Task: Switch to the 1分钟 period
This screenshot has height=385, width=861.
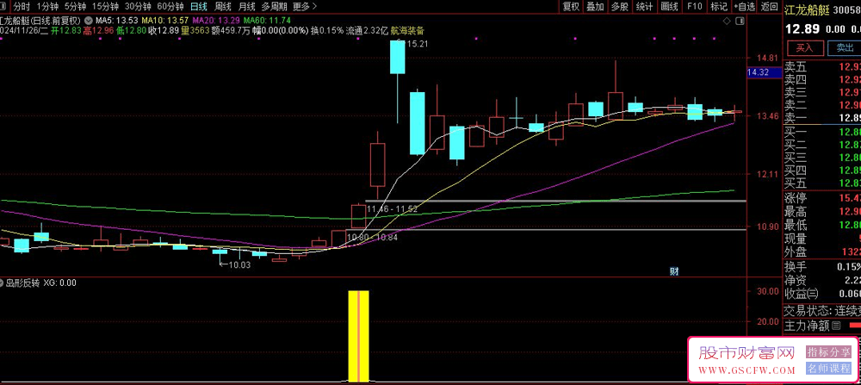Action: tap(47, 7)
